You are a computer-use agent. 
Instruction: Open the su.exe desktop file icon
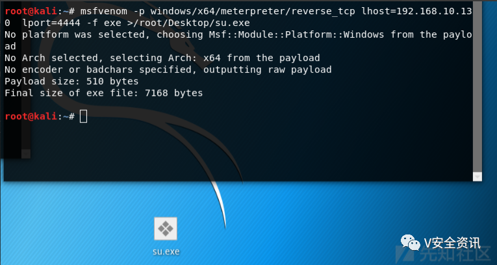tap(166, 229)
